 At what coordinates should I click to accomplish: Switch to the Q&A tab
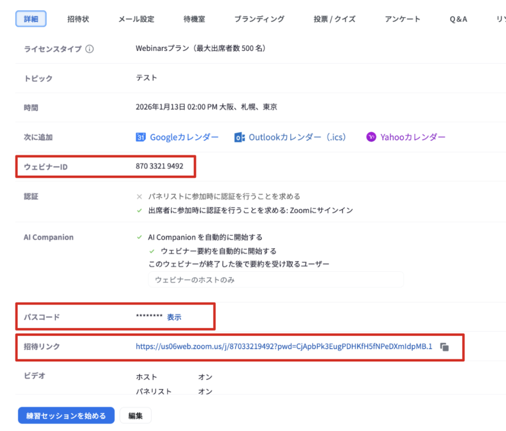458,19
